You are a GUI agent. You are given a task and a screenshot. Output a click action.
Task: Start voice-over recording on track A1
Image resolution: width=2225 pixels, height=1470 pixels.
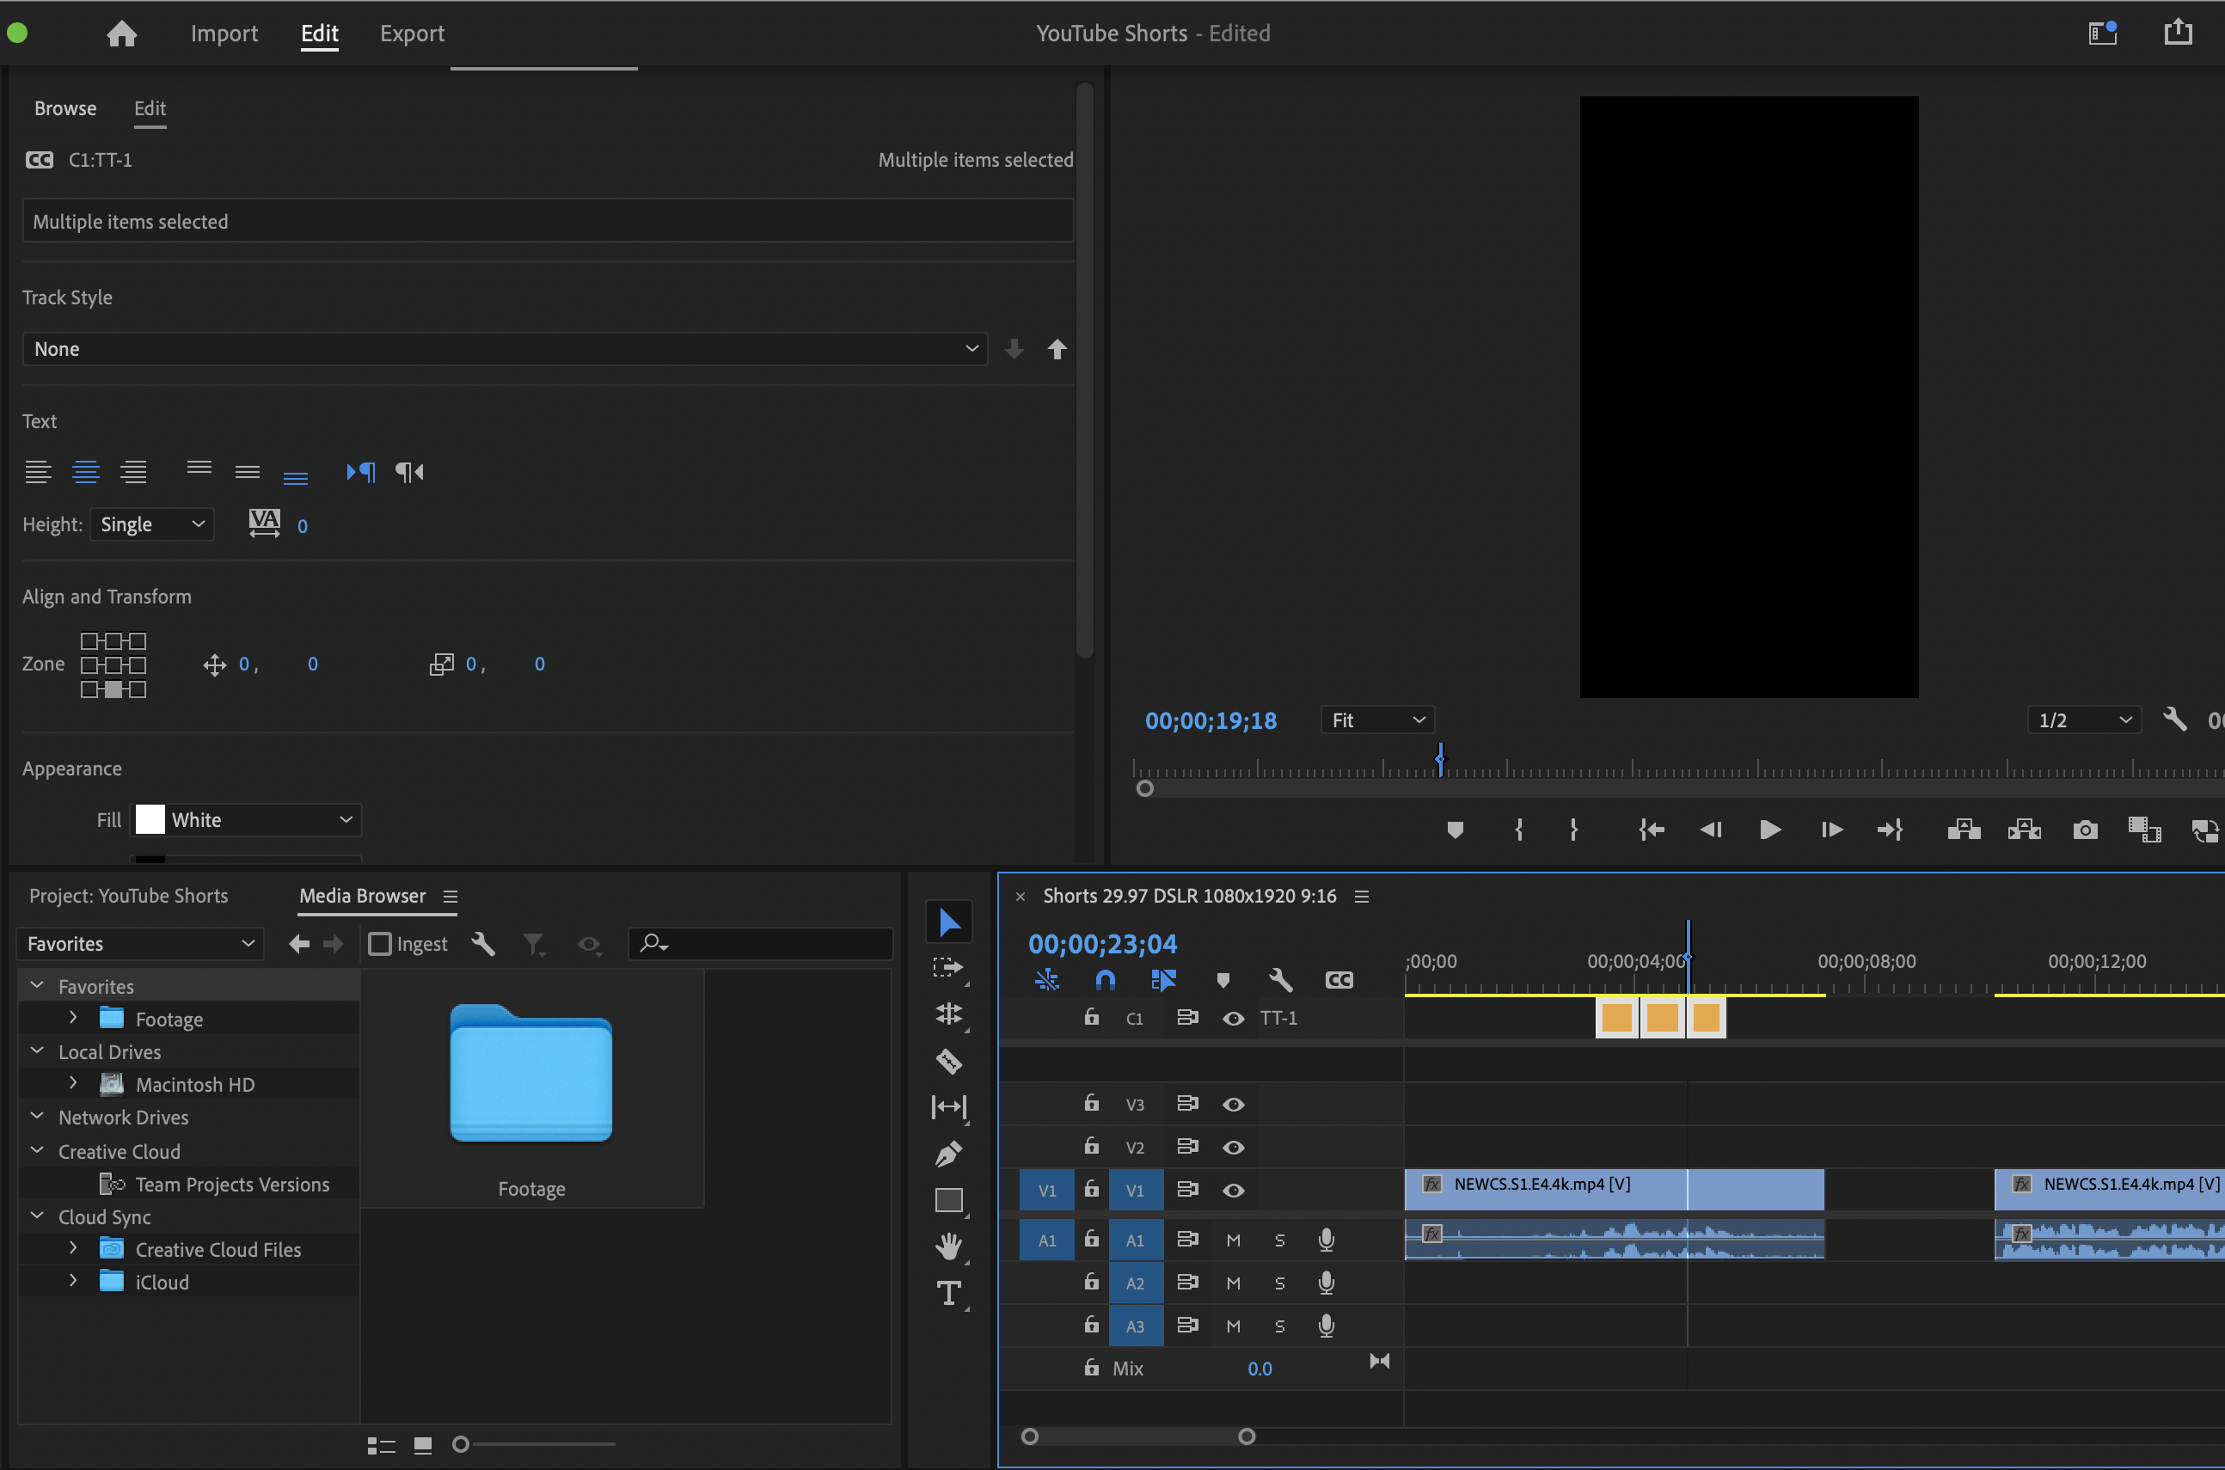1327,1239
